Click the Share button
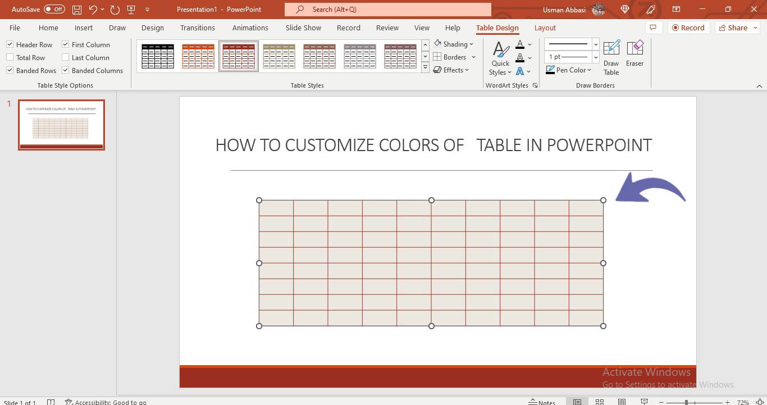 click(737, 28)
